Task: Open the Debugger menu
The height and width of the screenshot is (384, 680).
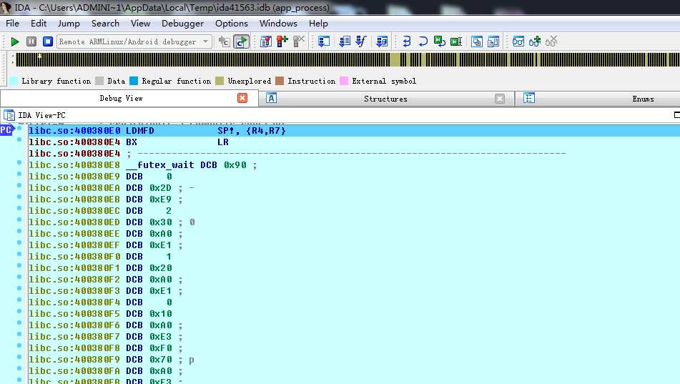Action: pyautogui.click(x=182, y=24)
